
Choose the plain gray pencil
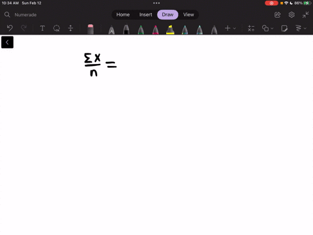click(214, 29)
